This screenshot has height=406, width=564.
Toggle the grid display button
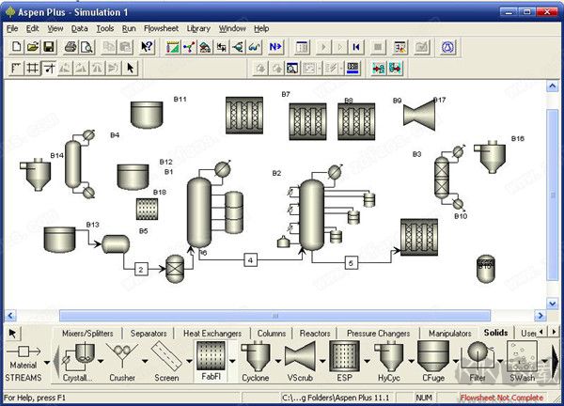click(32, 68)
